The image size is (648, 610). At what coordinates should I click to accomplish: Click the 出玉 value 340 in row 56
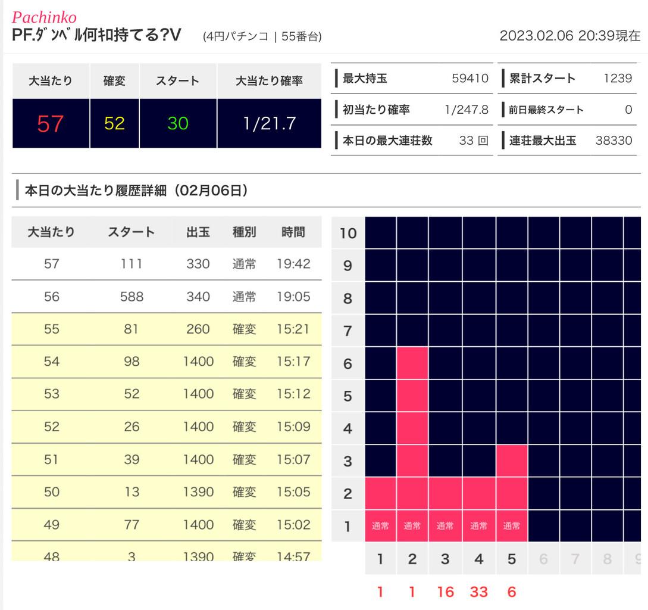point(198,296)
